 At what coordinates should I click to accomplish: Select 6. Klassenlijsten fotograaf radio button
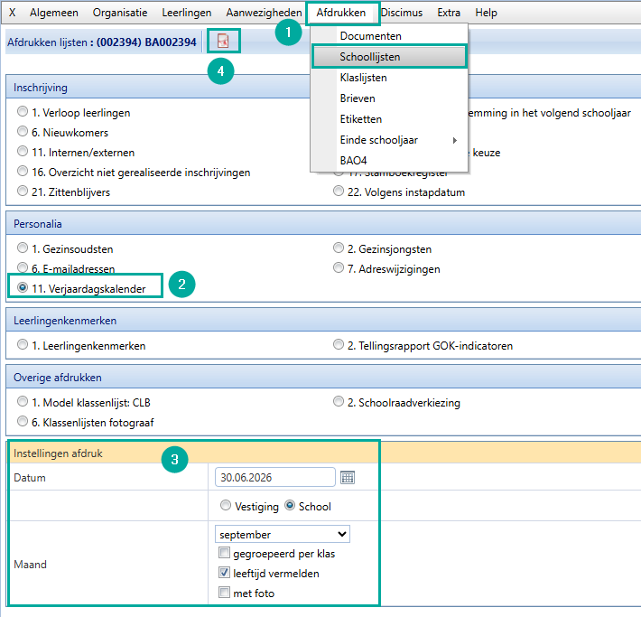pos(23,421)
